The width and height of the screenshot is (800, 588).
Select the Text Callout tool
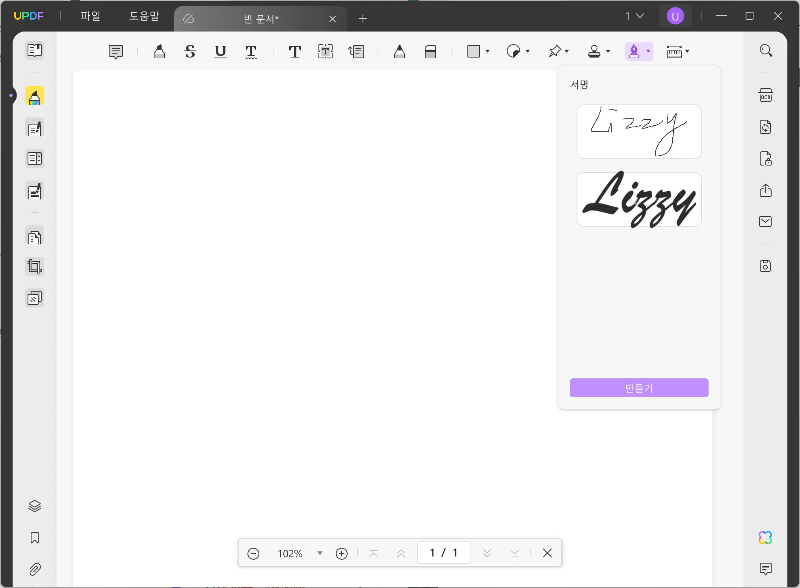click(x=356, y=52)
